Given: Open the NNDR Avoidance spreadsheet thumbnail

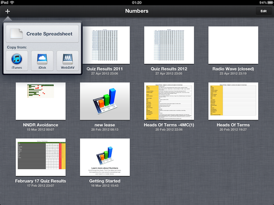Looking at the screenshot, I should coord(41,101).
